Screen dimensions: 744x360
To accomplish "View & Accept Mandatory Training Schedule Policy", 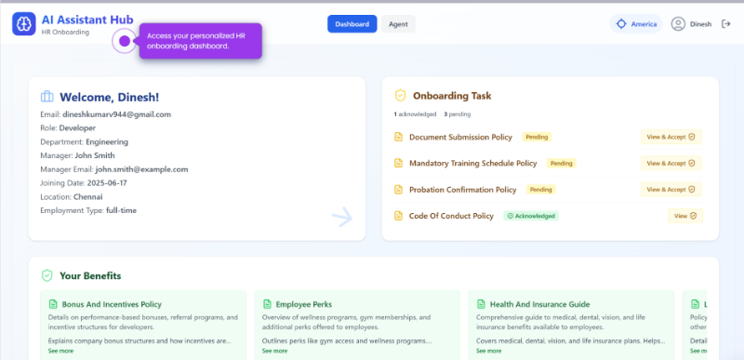I will click(671, 163).
